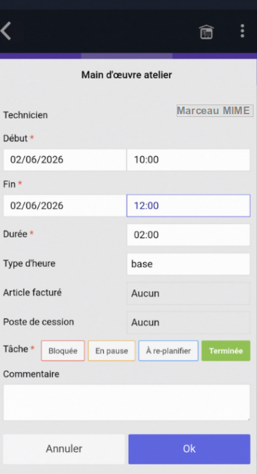
Task: Open the Type d'heure base dropdown
Action: [188, 264]
